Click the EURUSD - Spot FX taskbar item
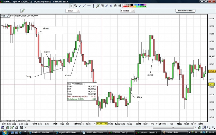The width and height of the screenshot is (216, 135). tap(147, 133)
